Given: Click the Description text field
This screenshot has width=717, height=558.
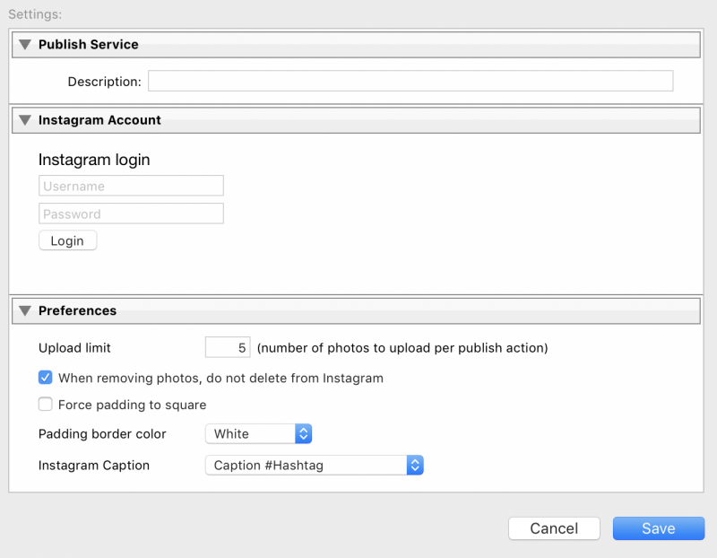Looking at the screenshot, I should (x=410, y=81).
